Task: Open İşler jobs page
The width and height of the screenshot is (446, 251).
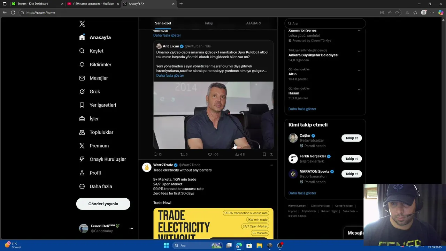Action: tap(89, 119)
